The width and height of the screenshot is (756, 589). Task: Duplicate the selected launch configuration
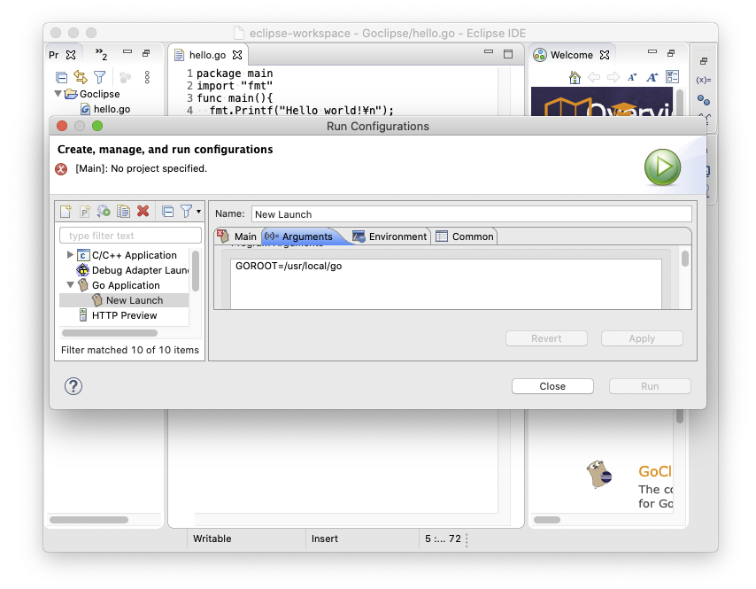(123, 212)
